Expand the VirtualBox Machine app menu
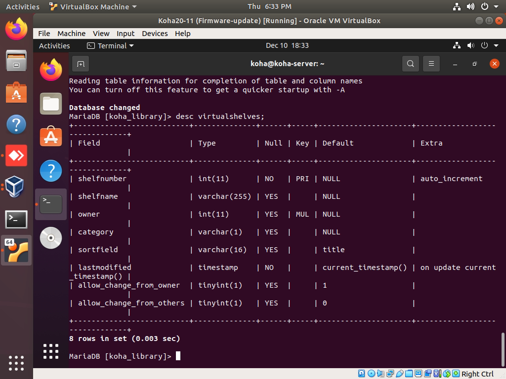Viewport: 506px width, 379px height. (x=93, y=7)
